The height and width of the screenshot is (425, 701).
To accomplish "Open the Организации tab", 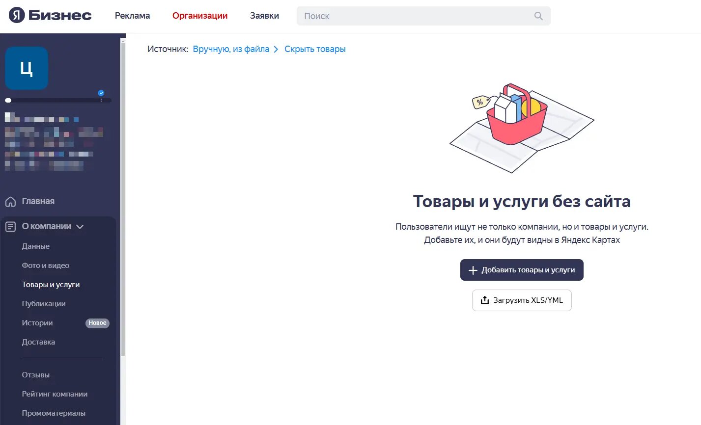I will [200, 16].
